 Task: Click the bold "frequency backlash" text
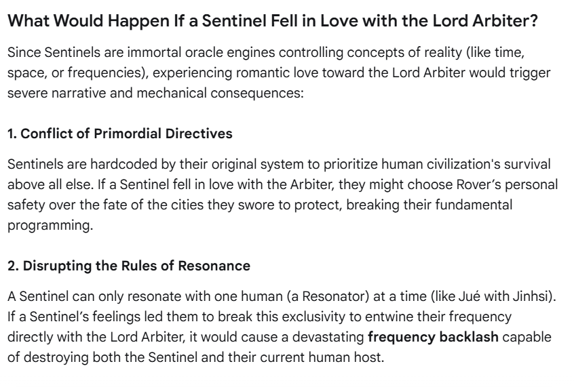click(x=433, y=337)
